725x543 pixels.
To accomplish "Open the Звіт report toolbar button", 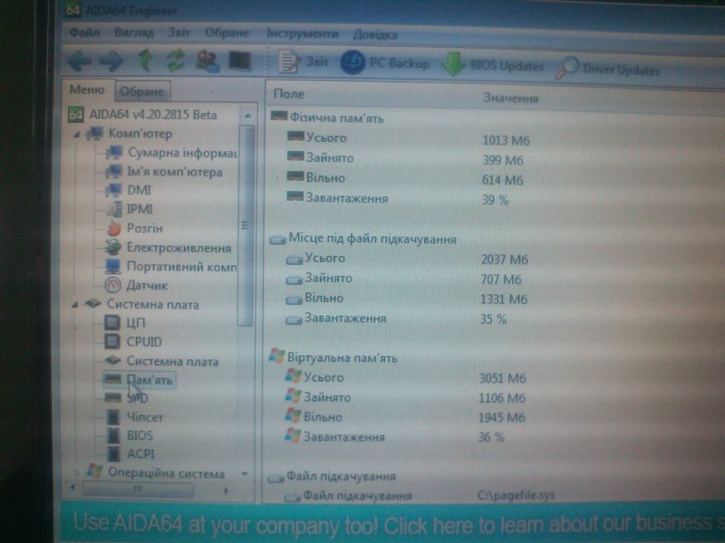I will tap(306, 63).
